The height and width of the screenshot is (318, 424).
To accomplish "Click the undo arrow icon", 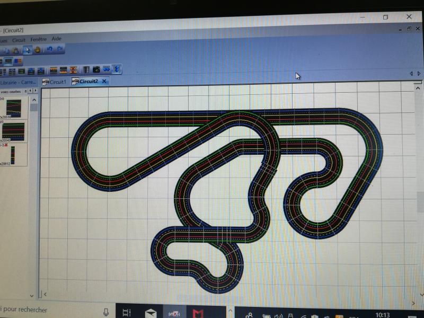I will pos(50,50).
